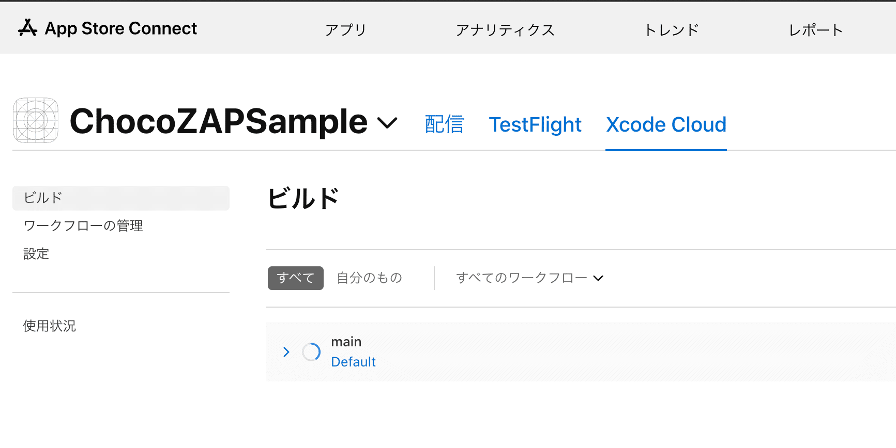
Task: Click the App Store Connect logo icon
Action: 27,28
